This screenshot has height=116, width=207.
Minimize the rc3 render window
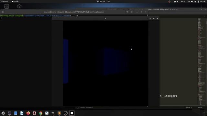(150, 18)
